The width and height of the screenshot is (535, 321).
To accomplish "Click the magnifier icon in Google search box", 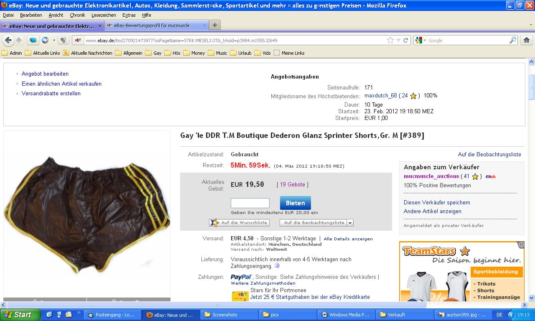I will click(512, 41).
